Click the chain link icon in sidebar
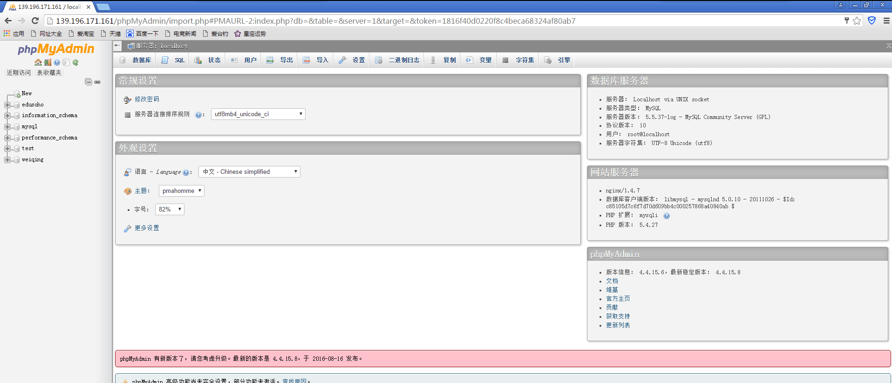 (97, 82)
